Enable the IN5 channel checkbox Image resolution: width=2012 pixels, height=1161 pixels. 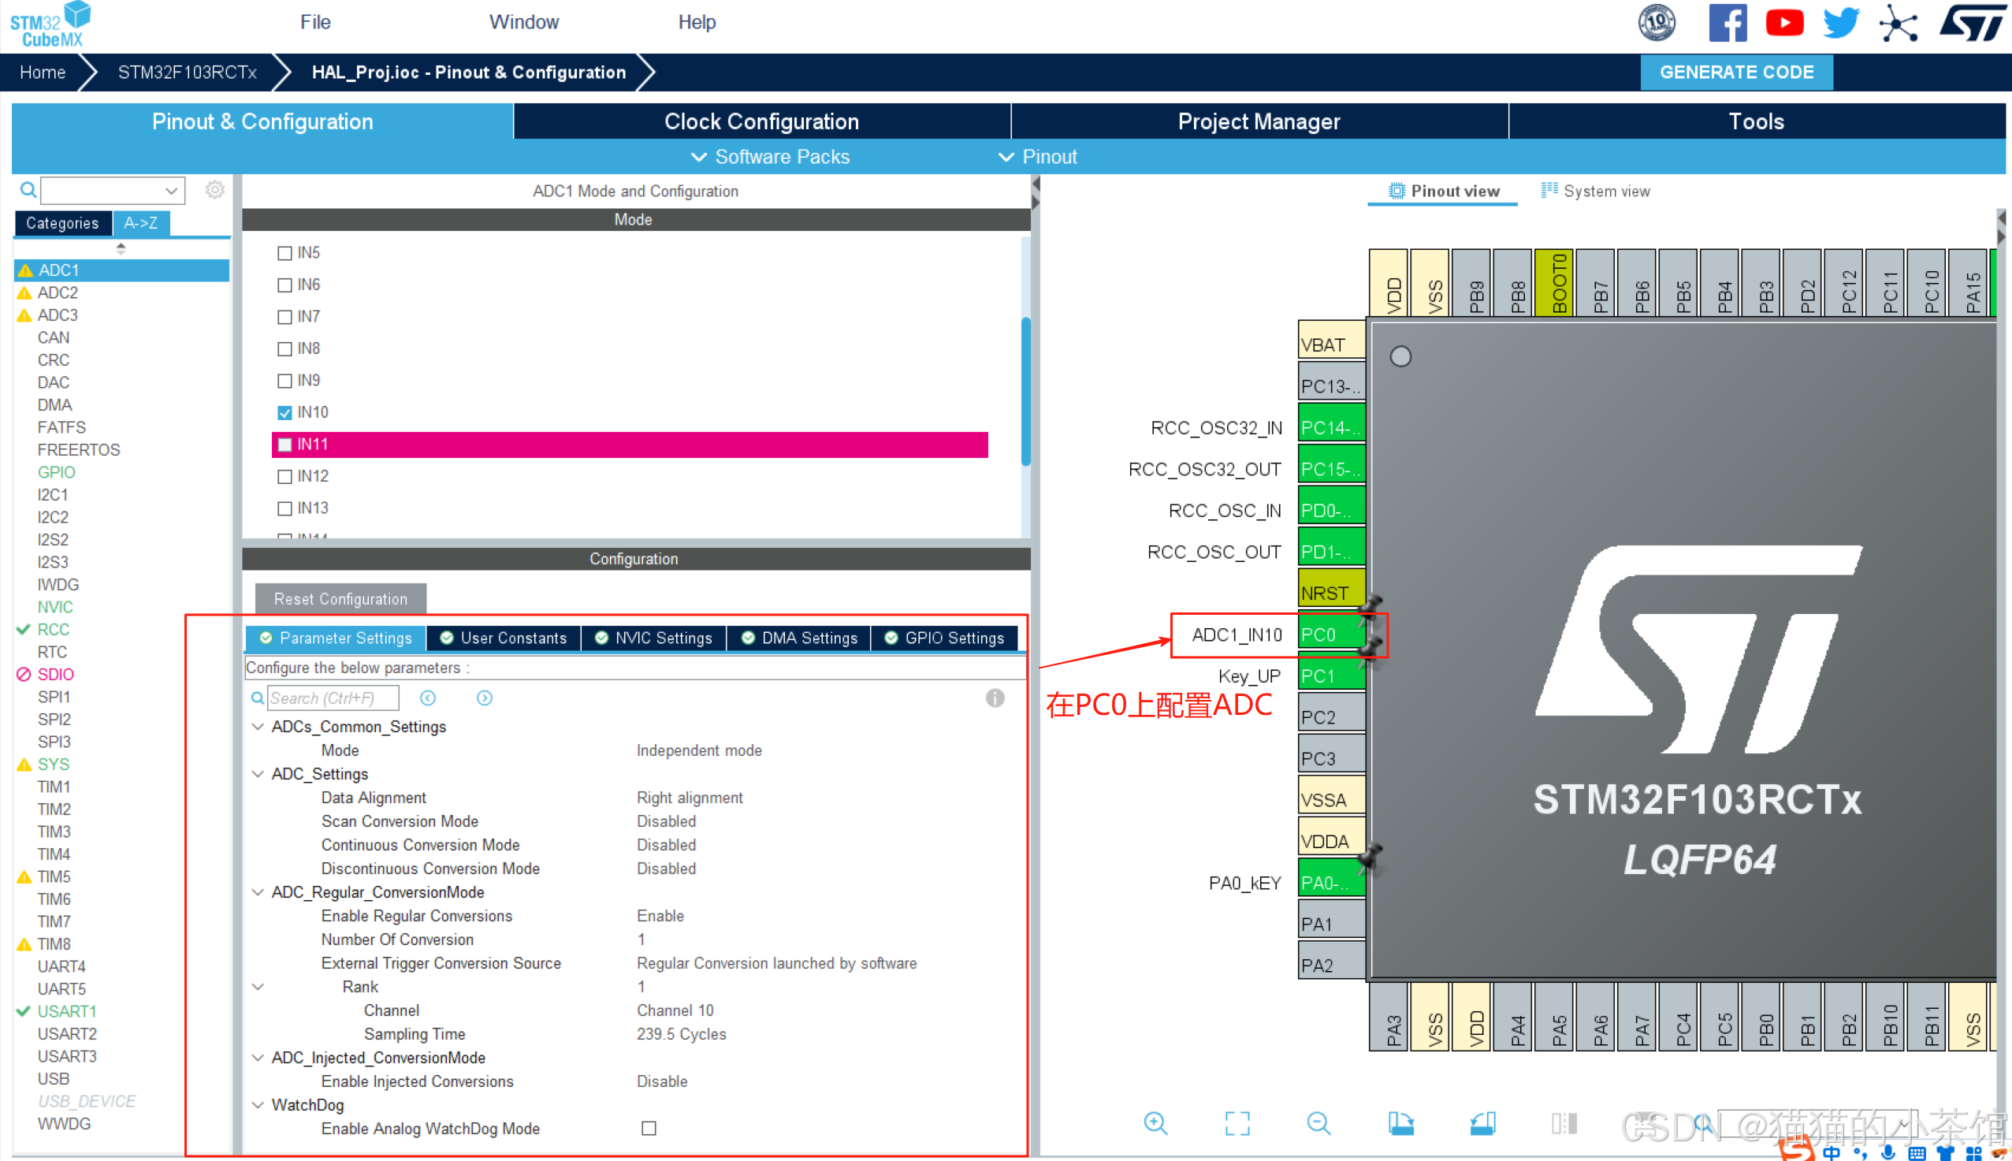(x=285, y=254)
